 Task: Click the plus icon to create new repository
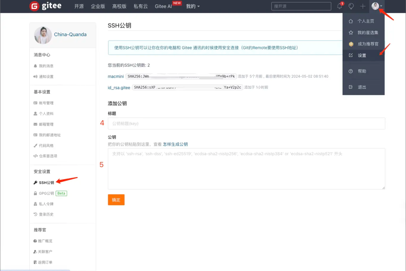tap(363, 6)
